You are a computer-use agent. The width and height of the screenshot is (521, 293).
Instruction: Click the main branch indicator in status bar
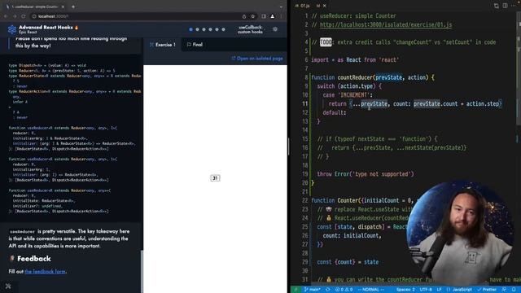click(x=312, y=290)
